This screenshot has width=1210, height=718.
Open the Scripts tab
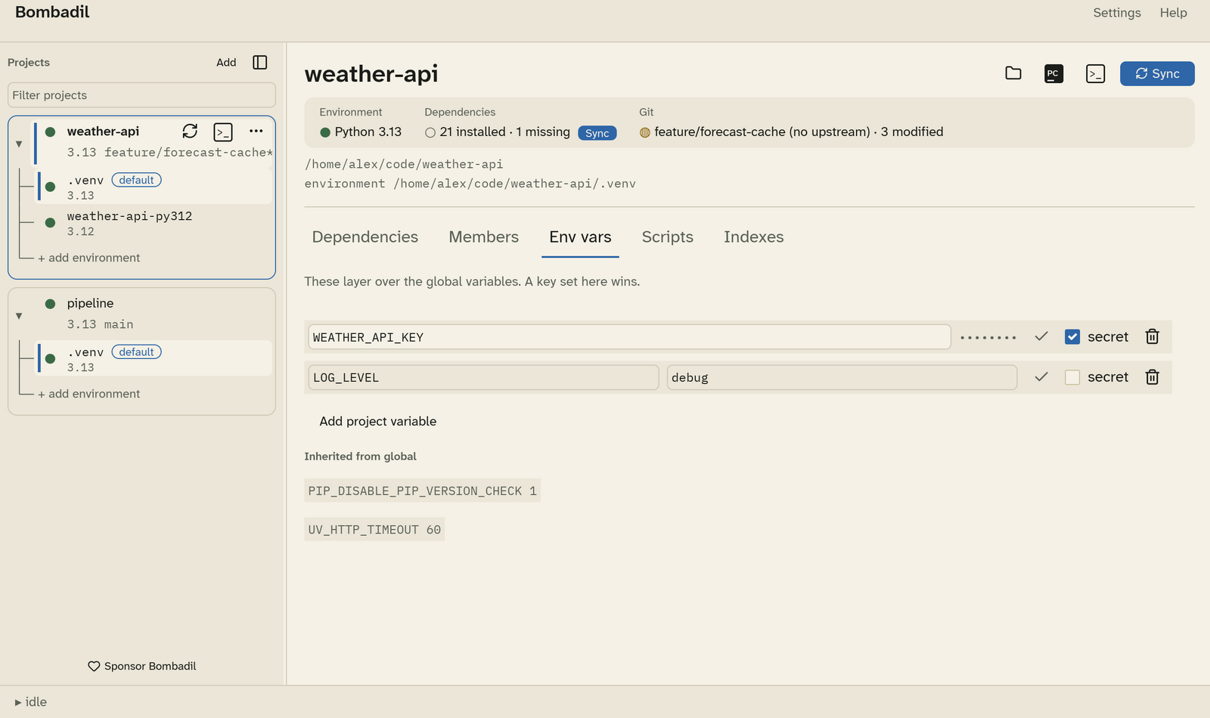coord(668,237)
